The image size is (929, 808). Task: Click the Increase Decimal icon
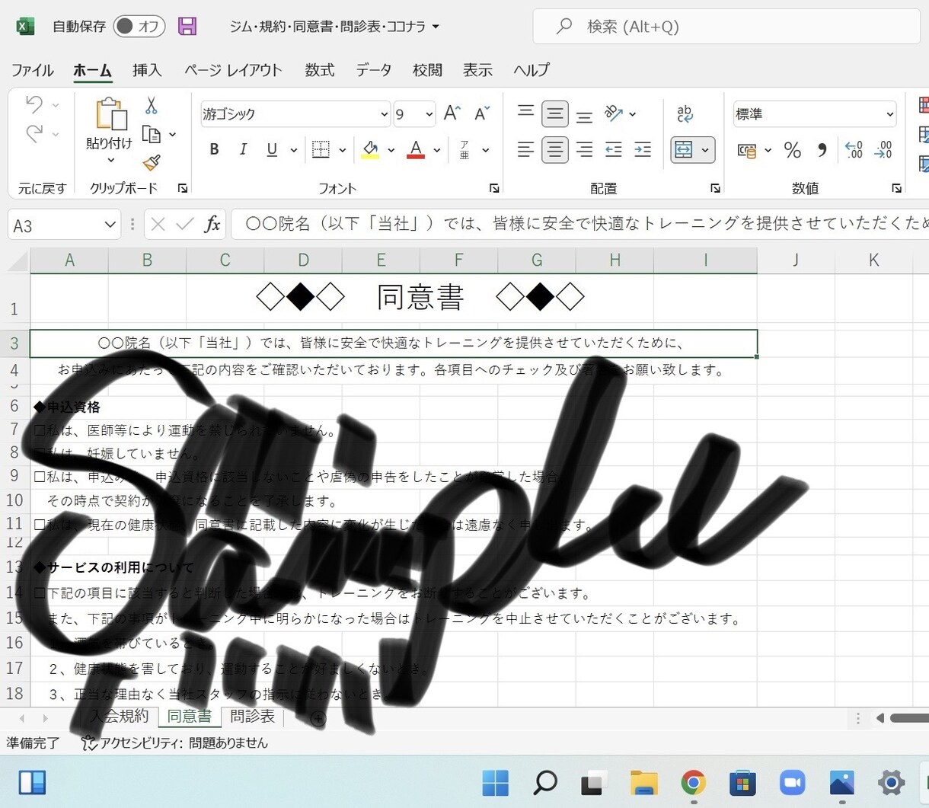854,150
